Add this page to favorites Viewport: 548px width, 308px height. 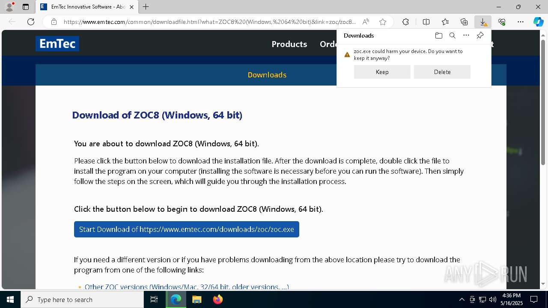tap(383, 22)
